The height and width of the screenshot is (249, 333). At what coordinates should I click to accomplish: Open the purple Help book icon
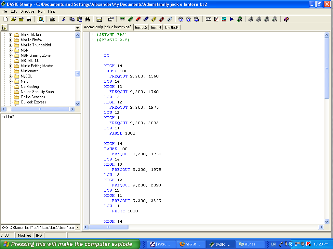click(286, 19)
